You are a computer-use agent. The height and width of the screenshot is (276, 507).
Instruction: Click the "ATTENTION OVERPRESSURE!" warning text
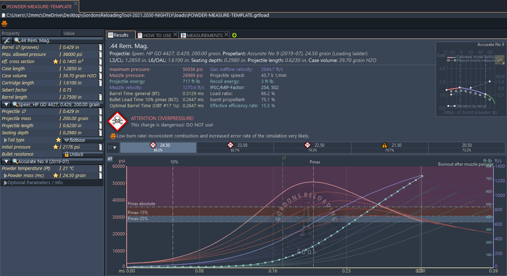pyautogui.click(x=162, y=118)
